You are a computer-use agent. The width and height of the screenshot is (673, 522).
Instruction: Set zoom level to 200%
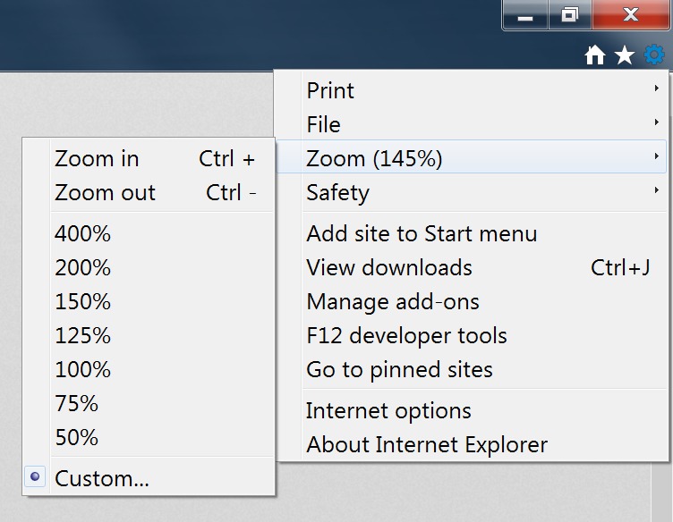[x=83, y=267]
